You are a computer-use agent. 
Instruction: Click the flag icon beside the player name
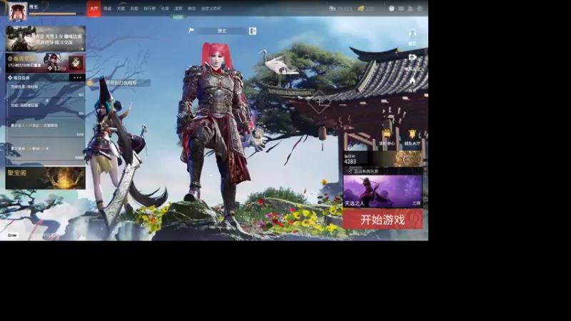(191, 31)
